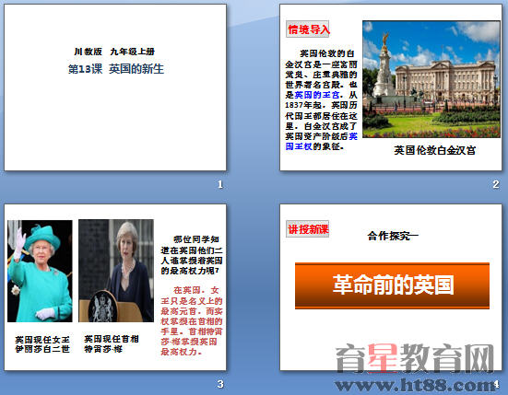Select slide 2 with Buckingham Palace
Image resolution: width=508 pixels, height=395 pixels.
(x=391, y=87)
